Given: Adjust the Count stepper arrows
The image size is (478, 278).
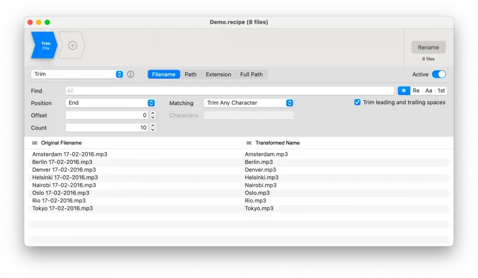Looking at the screenshot, I should [153, 128].
